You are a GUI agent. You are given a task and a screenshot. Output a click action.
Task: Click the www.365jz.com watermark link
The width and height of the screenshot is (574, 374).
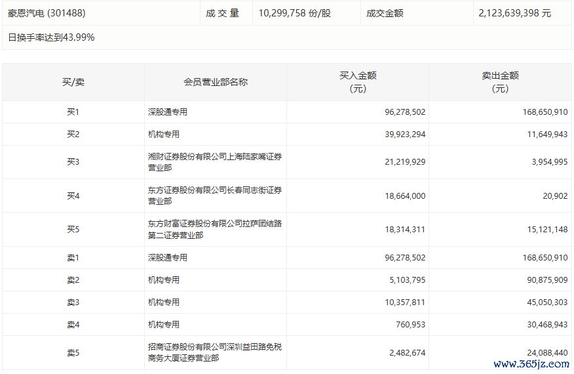[x=531, y=364]
